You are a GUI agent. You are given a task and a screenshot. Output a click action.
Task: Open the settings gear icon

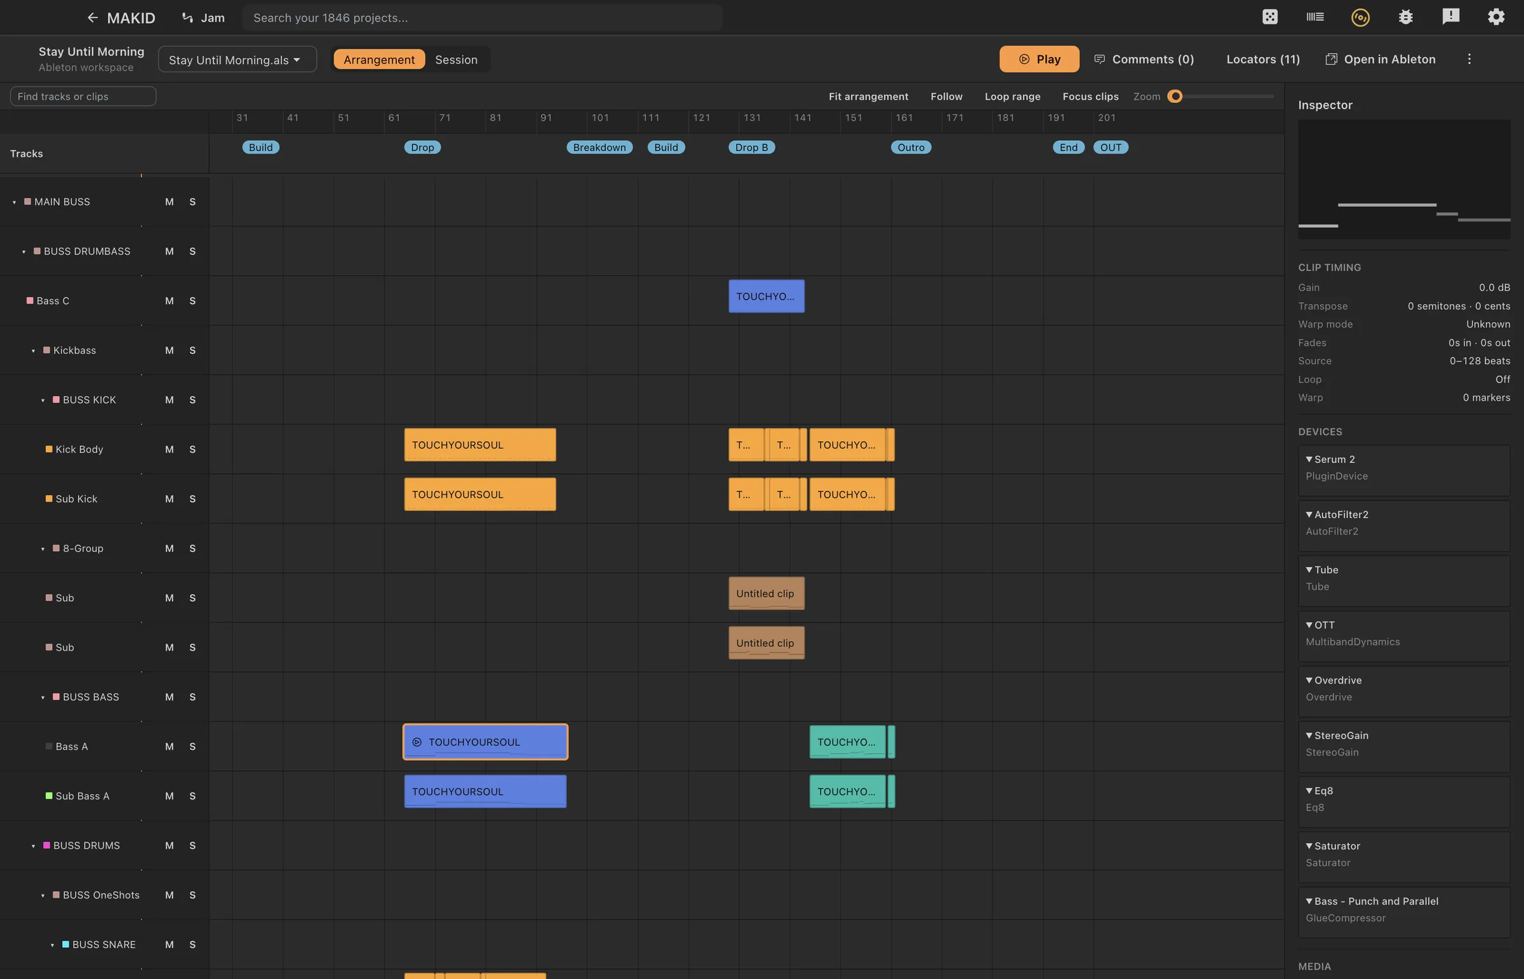[x=1496, y=17]
